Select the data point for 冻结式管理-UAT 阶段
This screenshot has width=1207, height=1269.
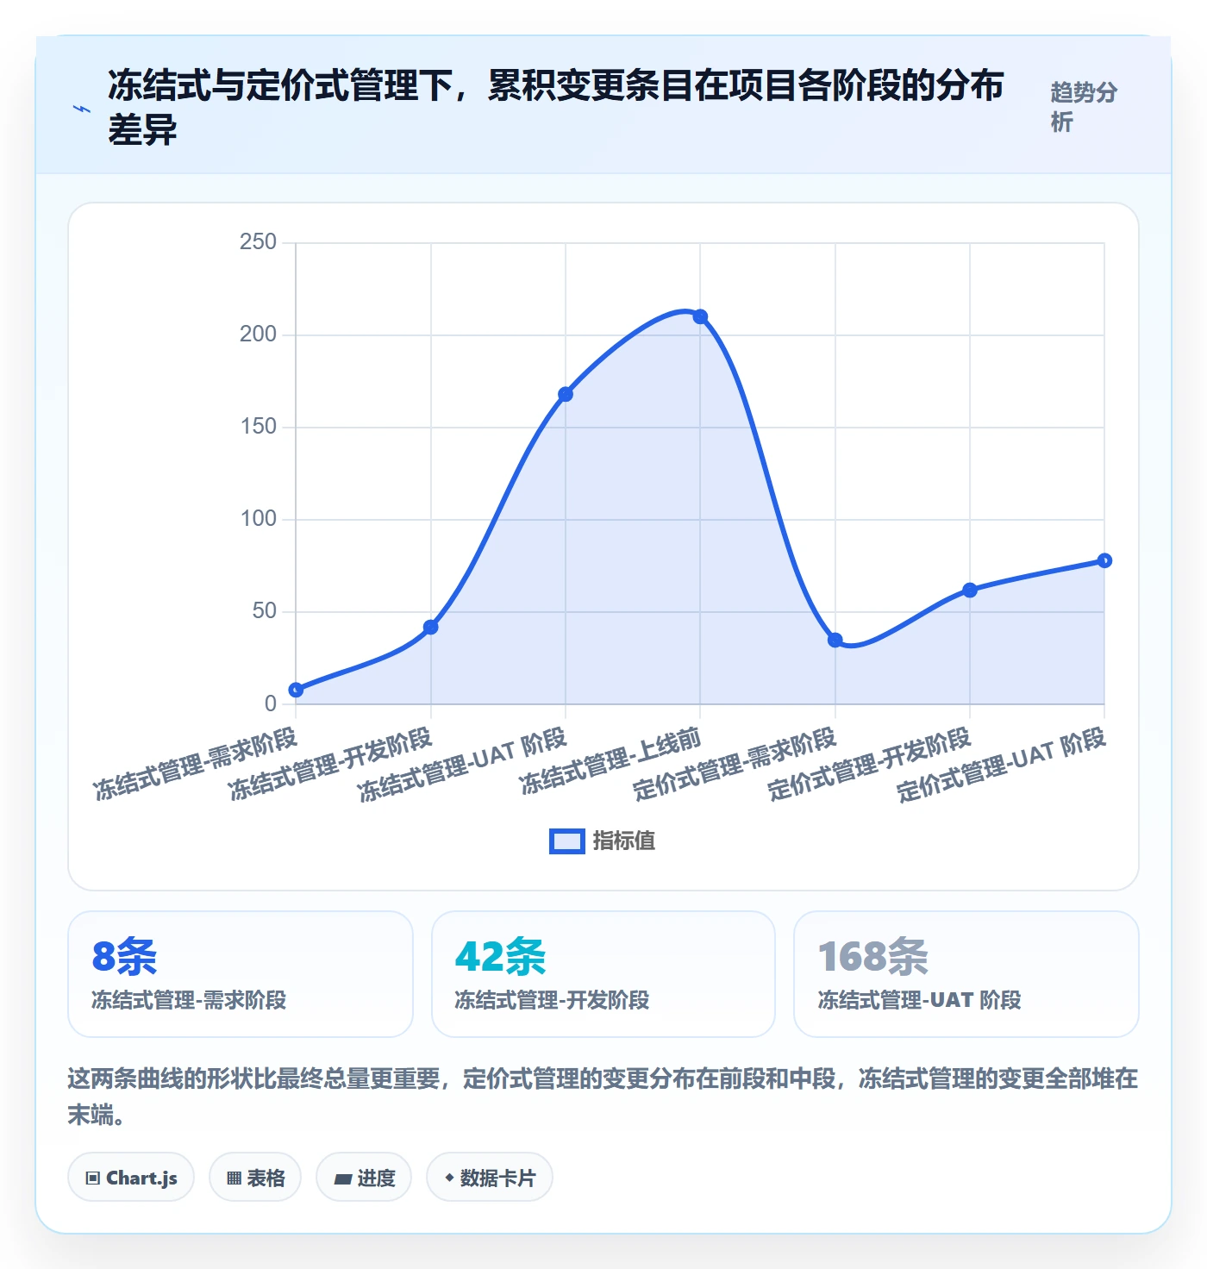[x=566, y=394]
